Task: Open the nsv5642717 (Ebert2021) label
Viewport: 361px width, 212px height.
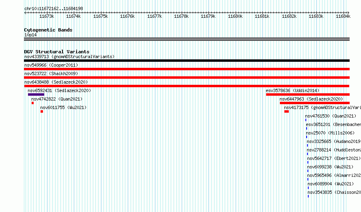Action: coord(334,158)
